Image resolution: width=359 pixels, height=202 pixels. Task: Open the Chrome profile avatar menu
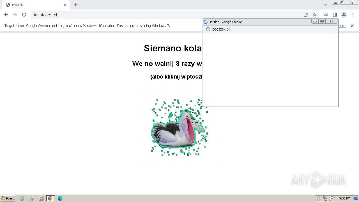click(344, 15)
